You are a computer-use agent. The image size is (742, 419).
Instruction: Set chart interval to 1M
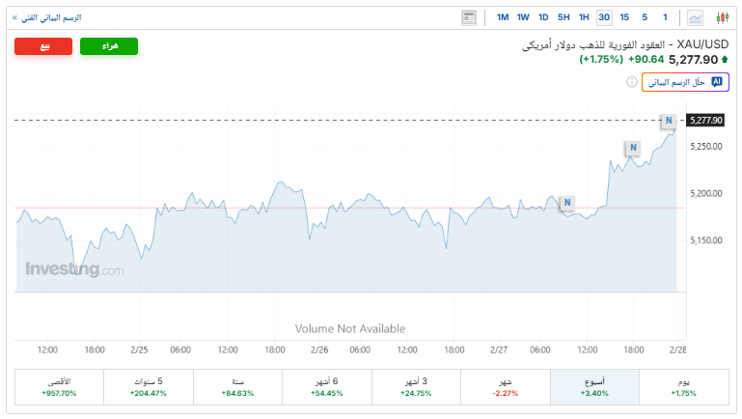pos(503,17)
